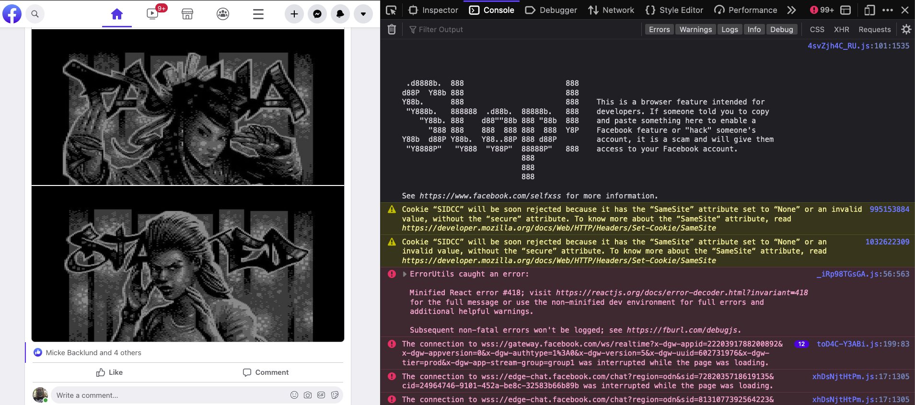
Task: Open DevTools three-dot options menu
Action: pos(888,10)
